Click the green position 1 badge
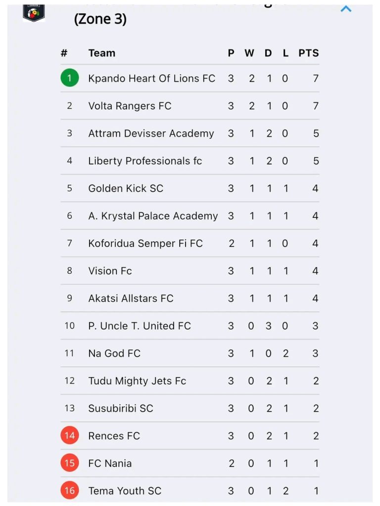Viewport: 380px width, 506px height. click(x=69, y=78)
